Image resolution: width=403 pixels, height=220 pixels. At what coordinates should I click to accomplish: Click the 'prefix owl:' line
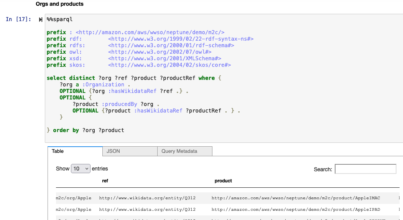pos(129,52)
